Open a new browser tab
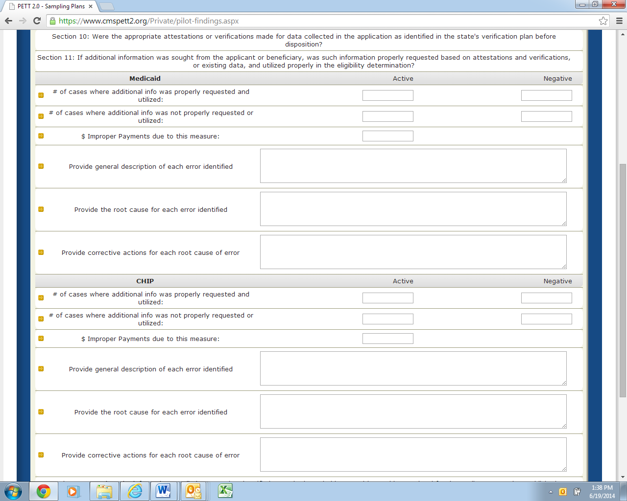Screen dimensions: 627x501 coord(107,6)
